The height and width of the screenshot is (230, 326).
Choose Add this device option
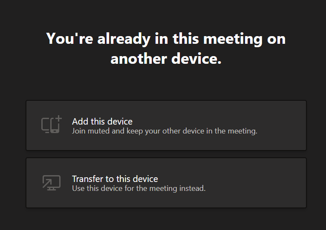click(166, 125)
